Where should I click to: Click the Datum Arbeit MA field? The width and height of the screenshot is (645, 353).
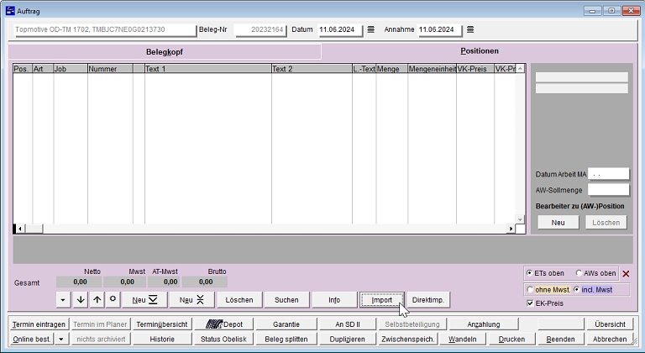(x=608, y=174)
